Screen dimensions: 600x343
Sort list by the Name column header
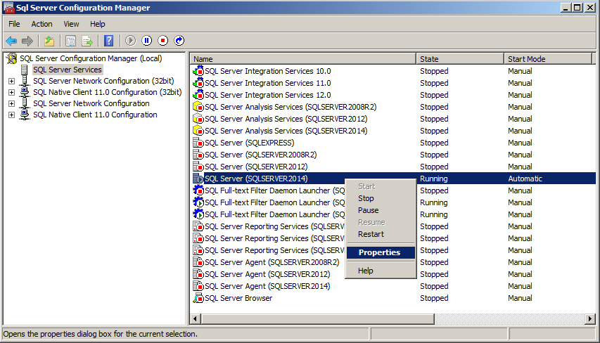pos(303,59)
